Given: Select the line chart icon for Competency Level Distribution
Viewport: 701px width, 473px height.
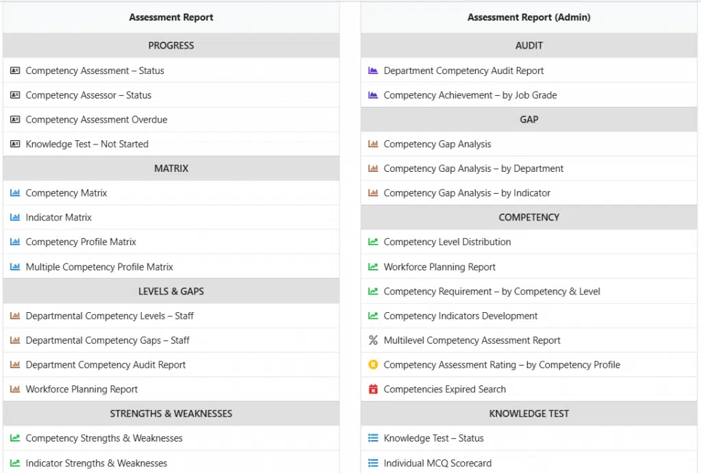Looking at the screenshot, I should pyautogui.click(x=373, y=242).
